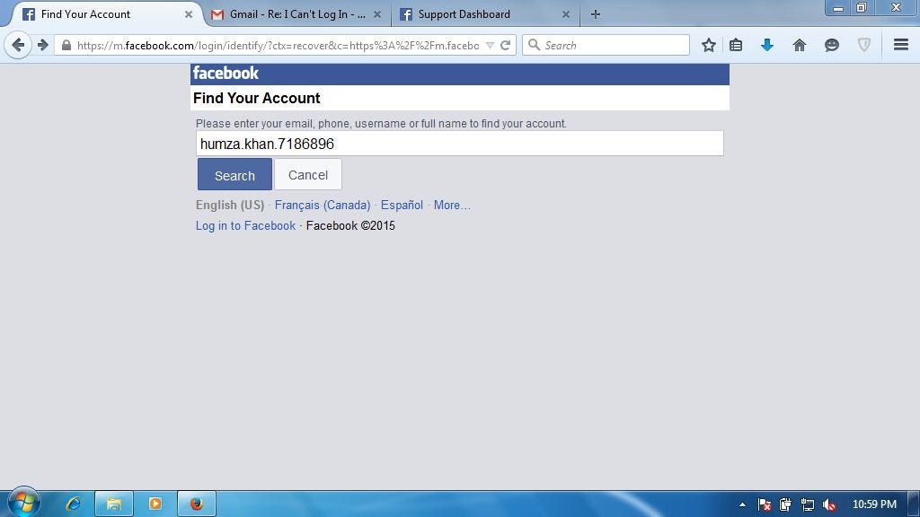Open the Windows Start menu

click(x=23, y=503)
